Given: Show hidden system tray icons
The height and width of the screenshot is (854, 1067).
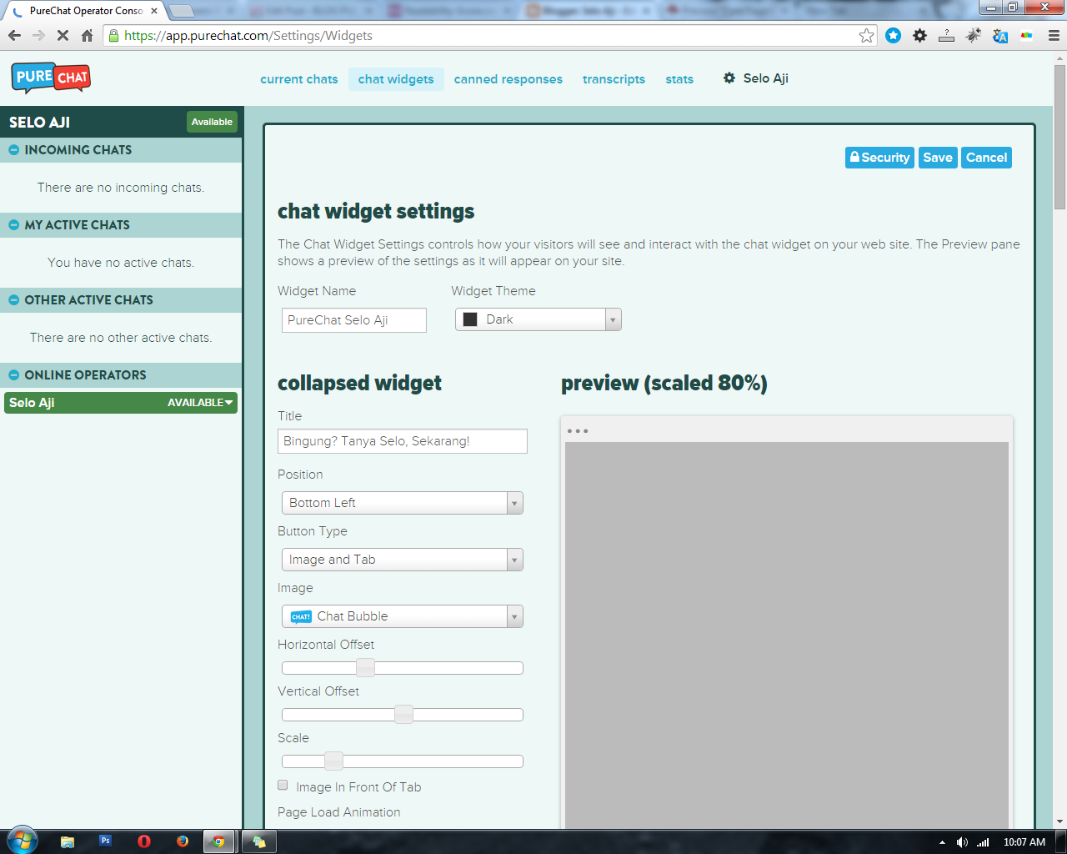Looking at the screenshot, I should tap(942, 842).
